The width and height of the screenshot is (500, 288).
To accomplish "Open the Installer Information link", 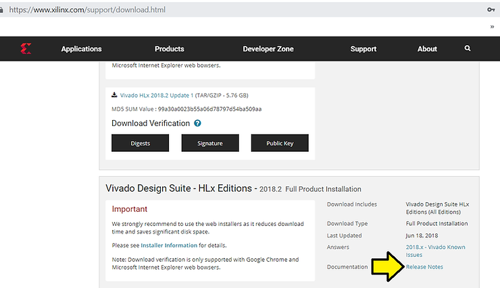I will (x=169, y=246).
